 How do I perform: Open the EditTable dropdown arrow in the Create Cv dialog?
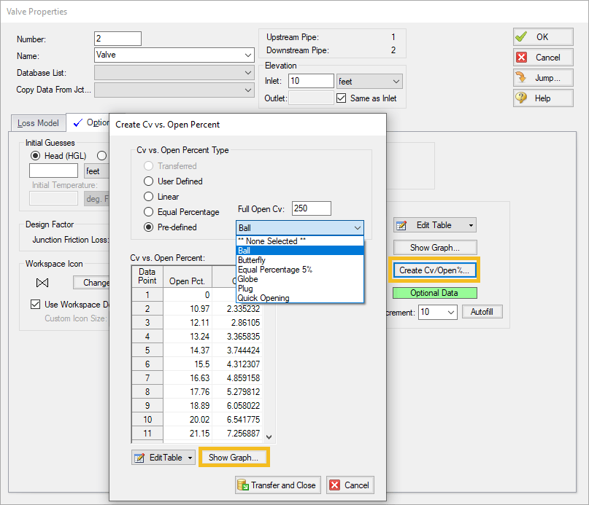[190, 458]
